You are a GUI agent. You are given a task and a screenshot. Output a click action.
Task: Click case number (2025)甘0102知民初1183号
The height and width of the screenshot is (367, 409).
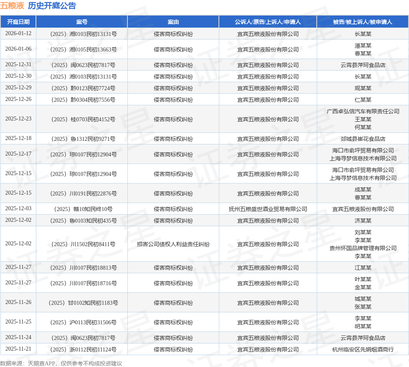(83, 303)
